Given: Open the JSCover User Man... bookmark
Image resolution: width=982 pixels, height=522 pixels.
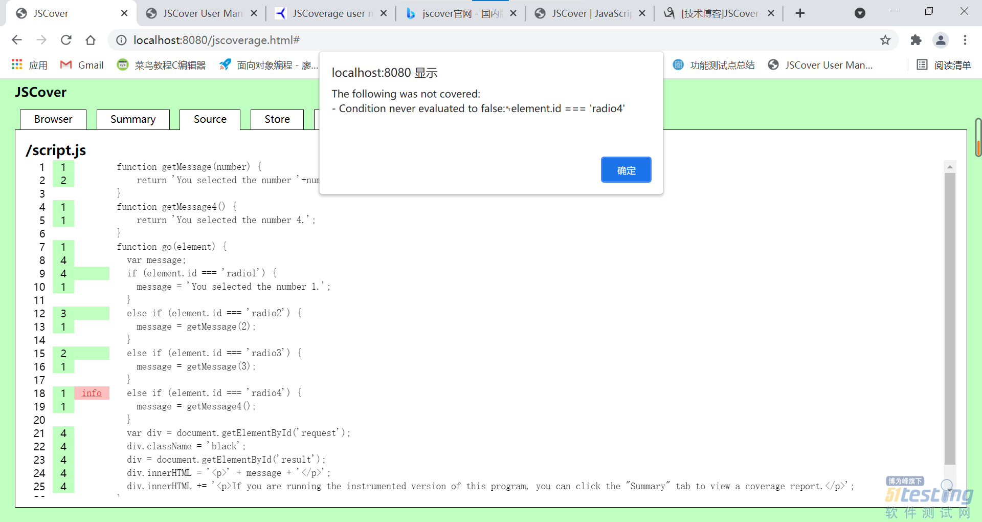Looking at the screenshot, I should pyautogui.click(x=820, y=65).
